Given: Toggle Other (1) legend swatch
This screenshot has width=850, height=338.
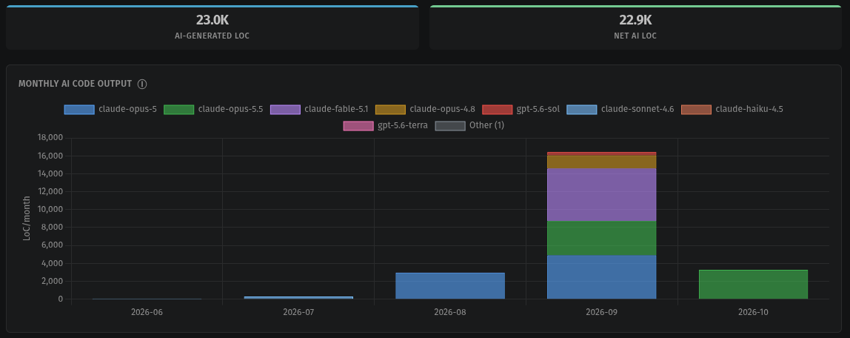Looking at the screenshot, I should [450, 126].
